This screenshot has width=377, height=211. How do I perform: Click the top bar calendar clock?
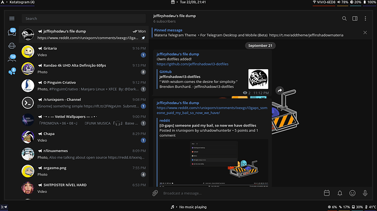(188, 2)
